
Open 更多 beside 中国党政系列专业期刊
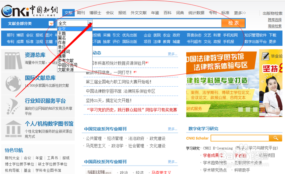[172, 129]
